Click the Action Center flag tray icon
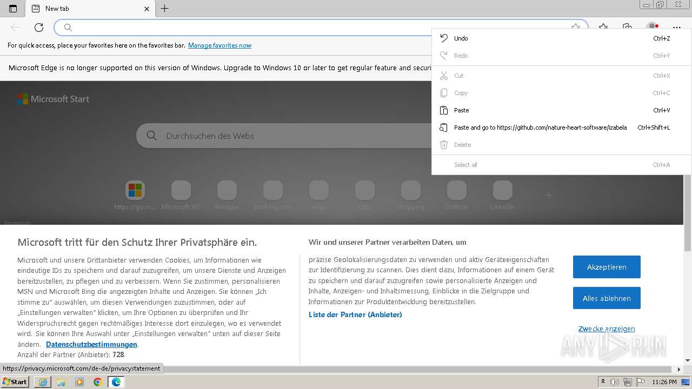692x389 pixels. (x=640, y=382)
